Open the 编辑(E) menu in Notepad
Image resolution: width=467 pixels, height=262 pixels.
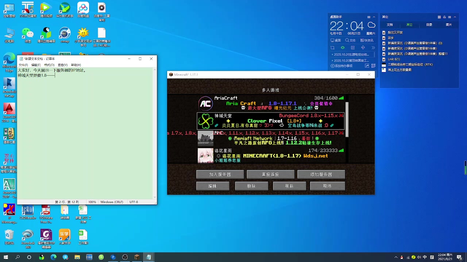click(x=36, y=65)
